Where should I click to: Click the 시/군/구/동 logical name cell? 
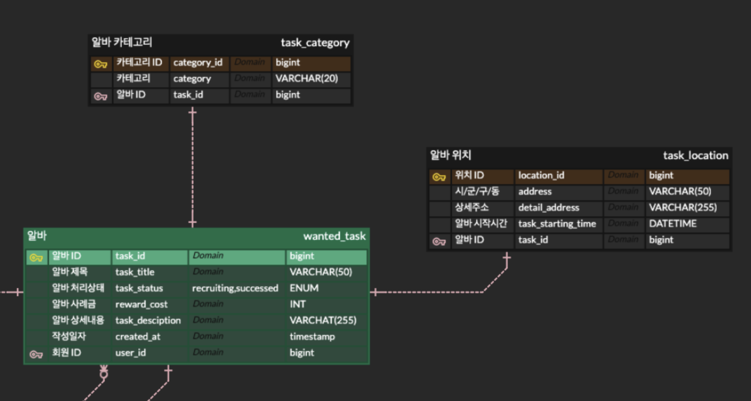coord(482,192)
